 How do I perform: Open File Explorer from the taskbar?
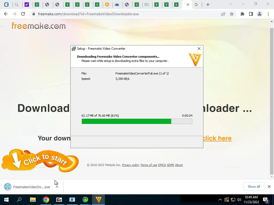[x=33, y=200]
